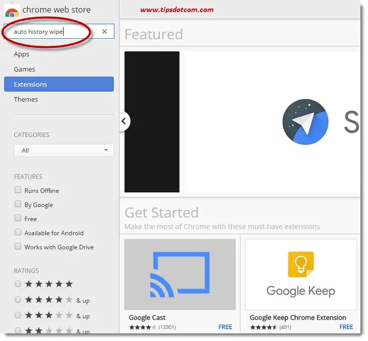Toggle Available for Android filter
The image size is (368, 341).
coord(18,232)
